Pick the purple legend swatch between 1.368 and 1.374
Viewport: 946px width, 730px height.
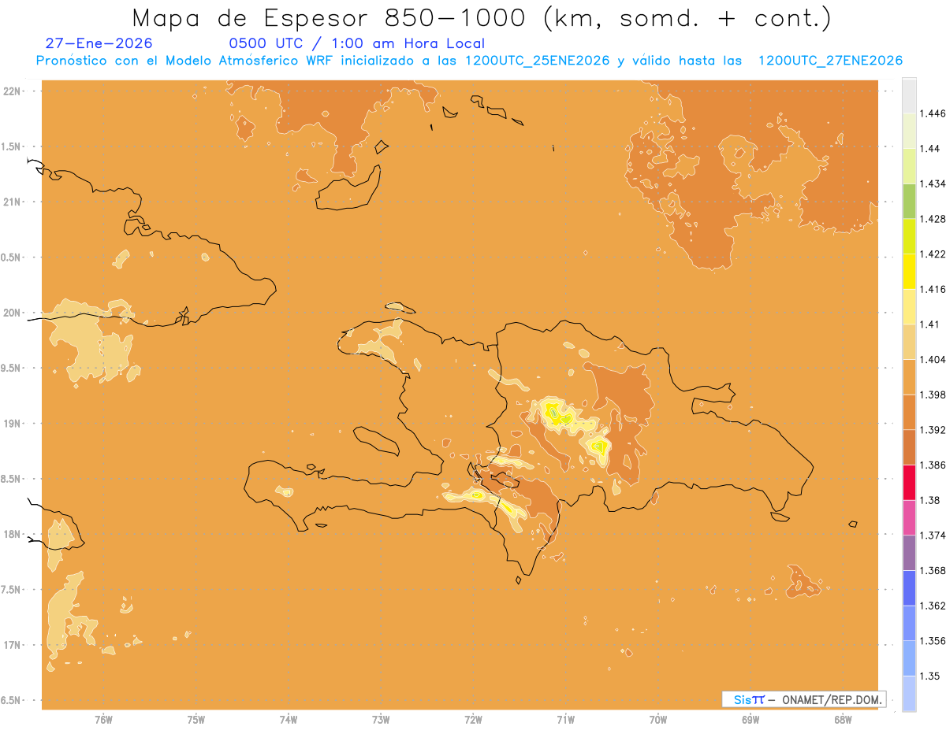click(909, 553)
